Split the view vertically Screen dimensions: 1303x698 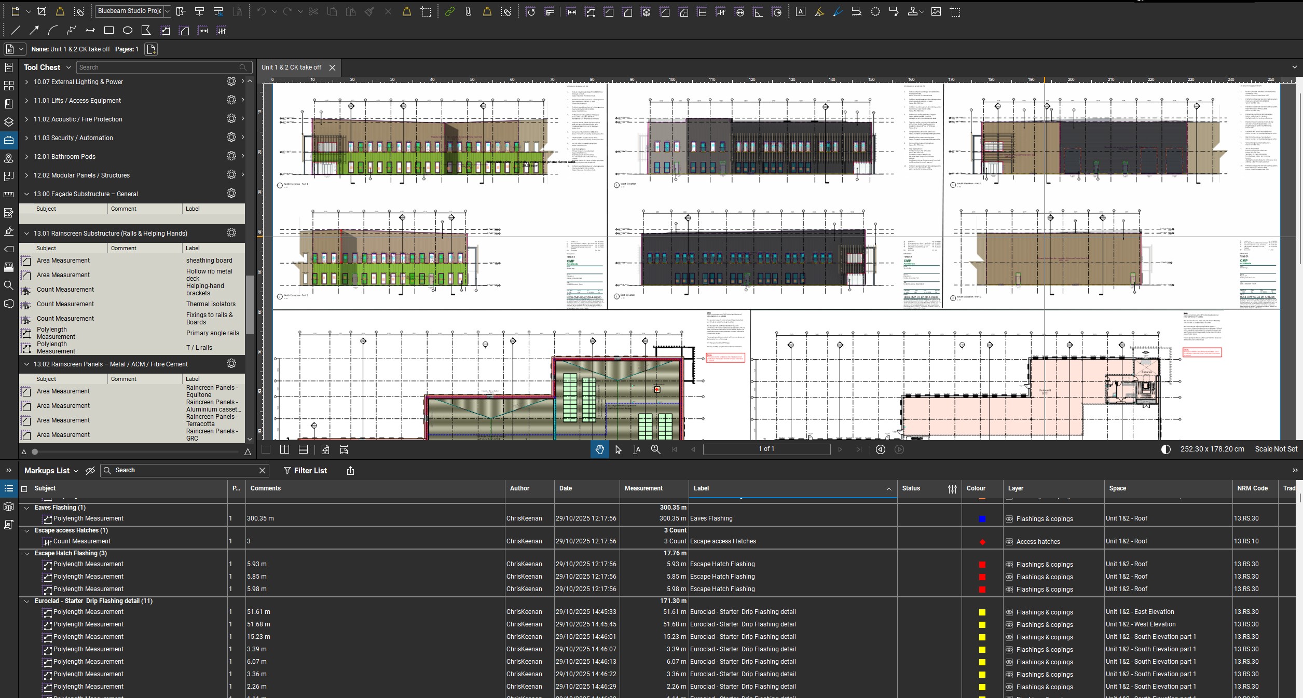coord(284,449)
